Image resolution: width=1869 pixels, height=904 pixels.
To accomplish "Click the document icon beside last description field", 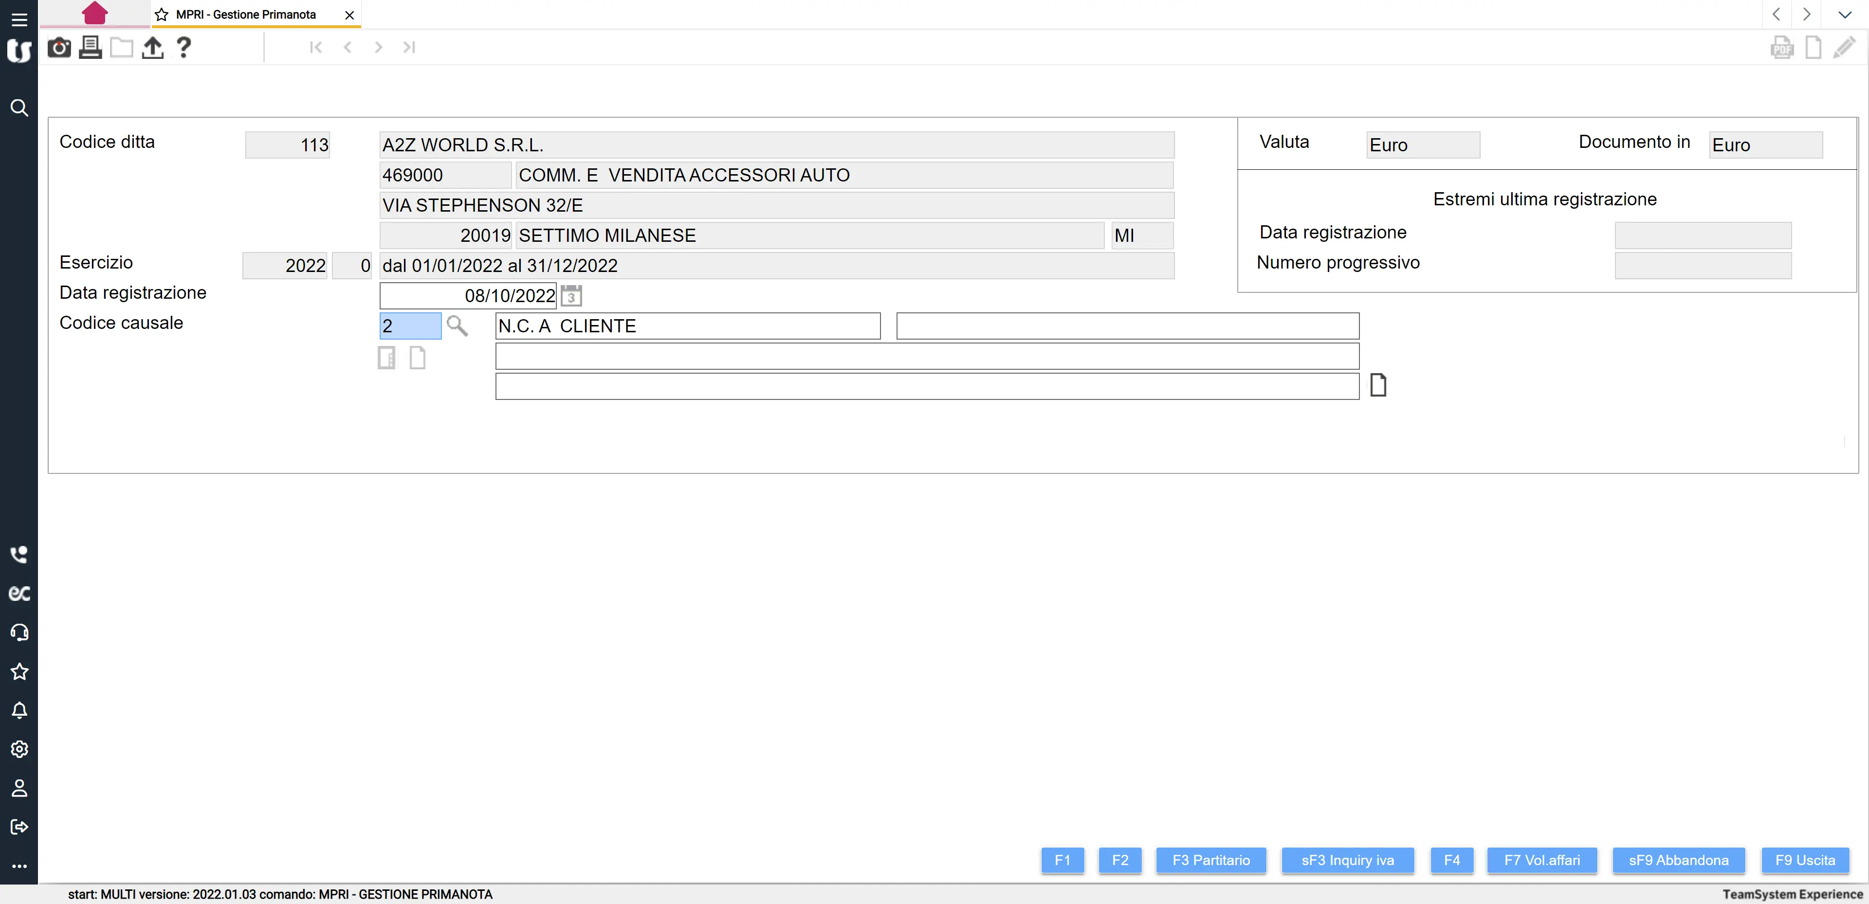I will coord(1378,385).
